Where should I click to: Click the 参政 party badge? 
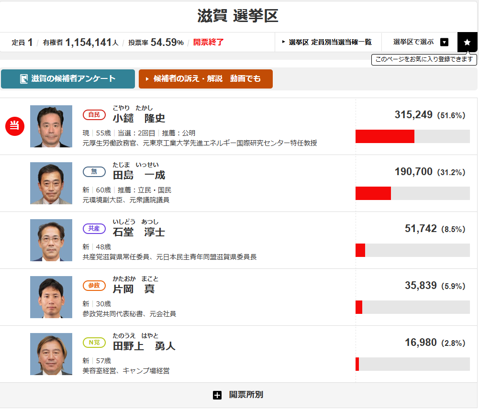pyautogui.click(x=94, y=286)
